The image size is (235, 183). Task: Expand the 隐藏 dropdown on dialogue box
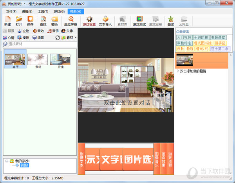click(x=166, y=95)
